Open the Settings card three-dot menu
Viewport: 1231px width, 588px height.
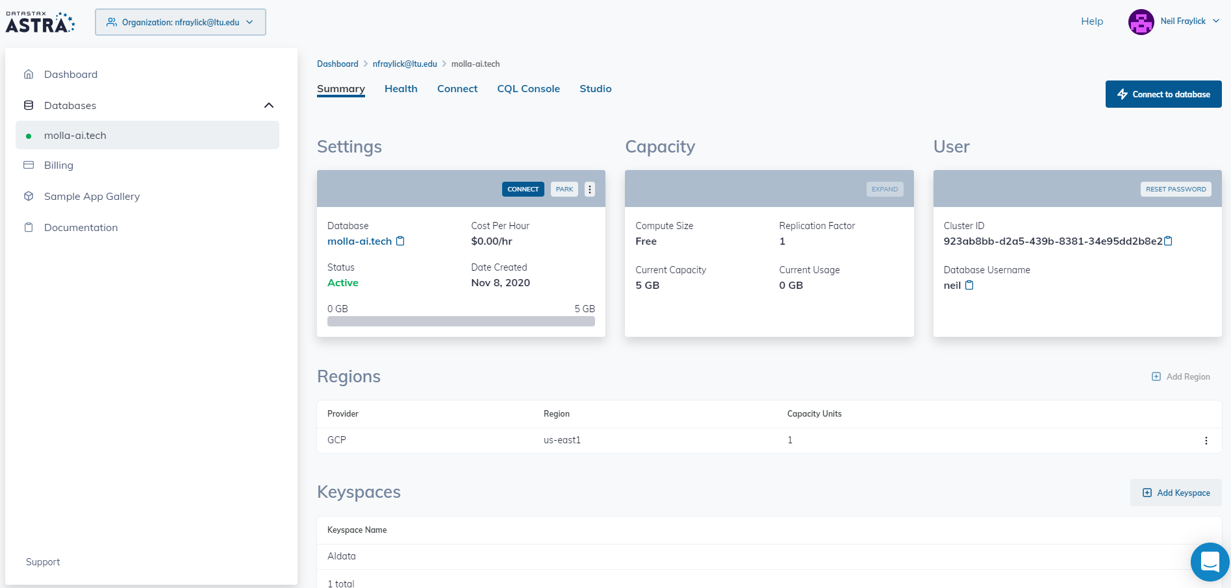pos(590,189)
